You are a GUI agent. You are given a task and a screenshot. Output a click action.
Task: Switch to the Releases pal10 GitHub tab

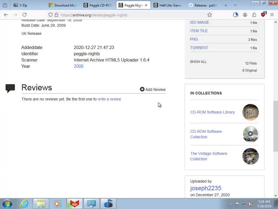click(x=204, y=5)
